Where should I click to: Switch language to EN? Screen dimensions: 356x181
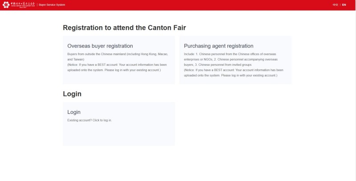click(x=344, y=5)
